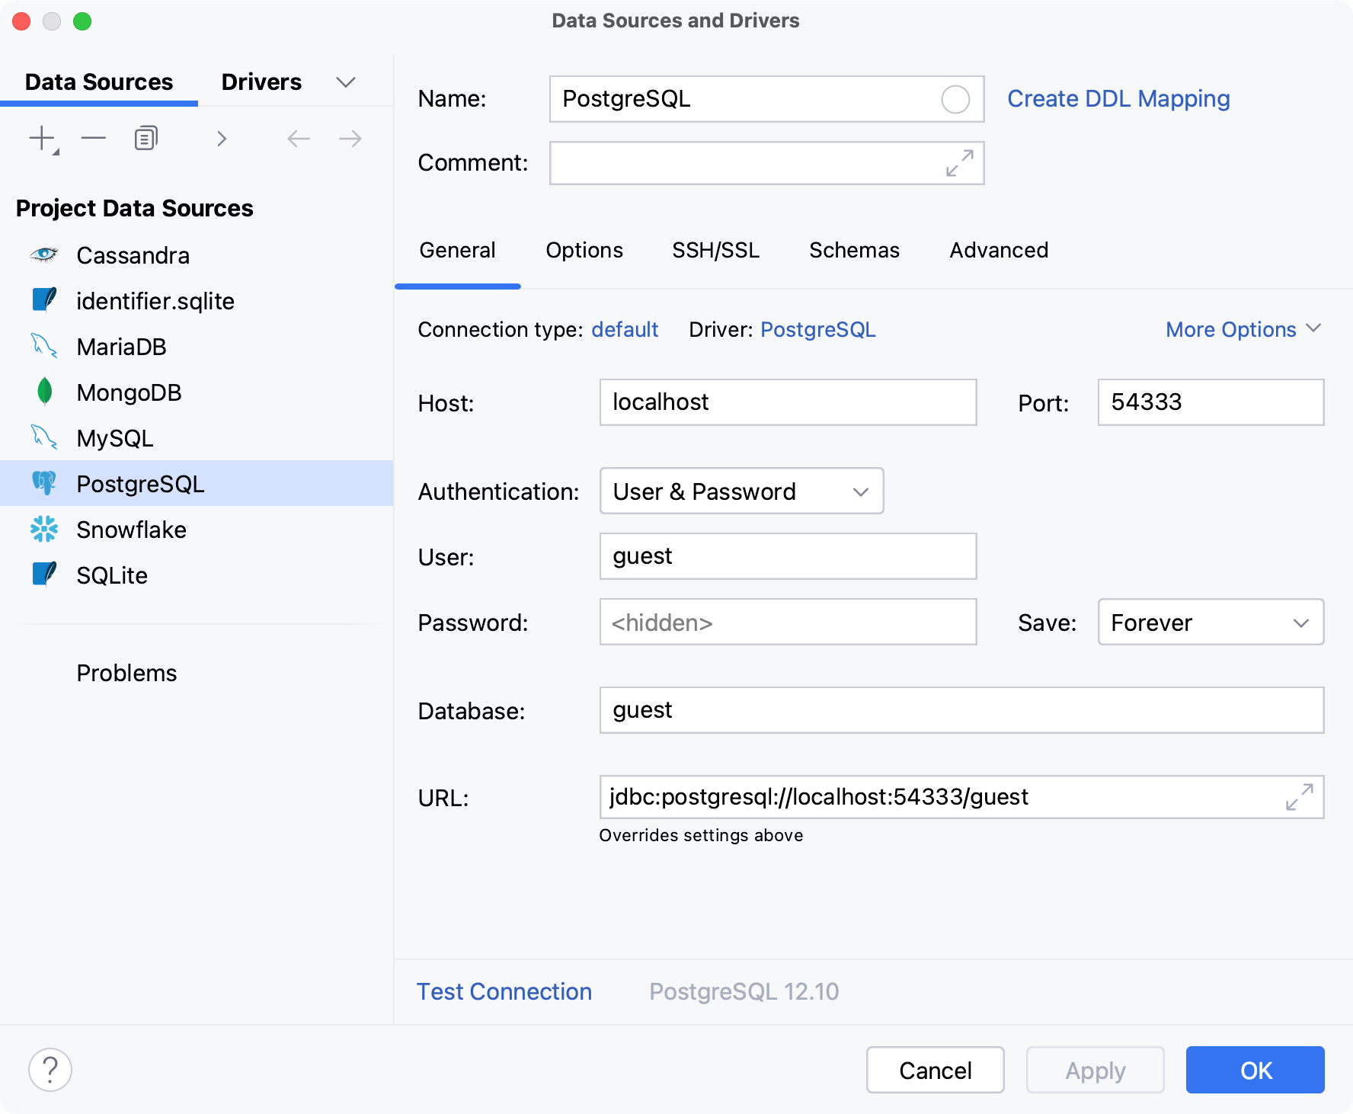Duplicate the selected data source
Screen dimensions: 1353x1114
point(145,138)
